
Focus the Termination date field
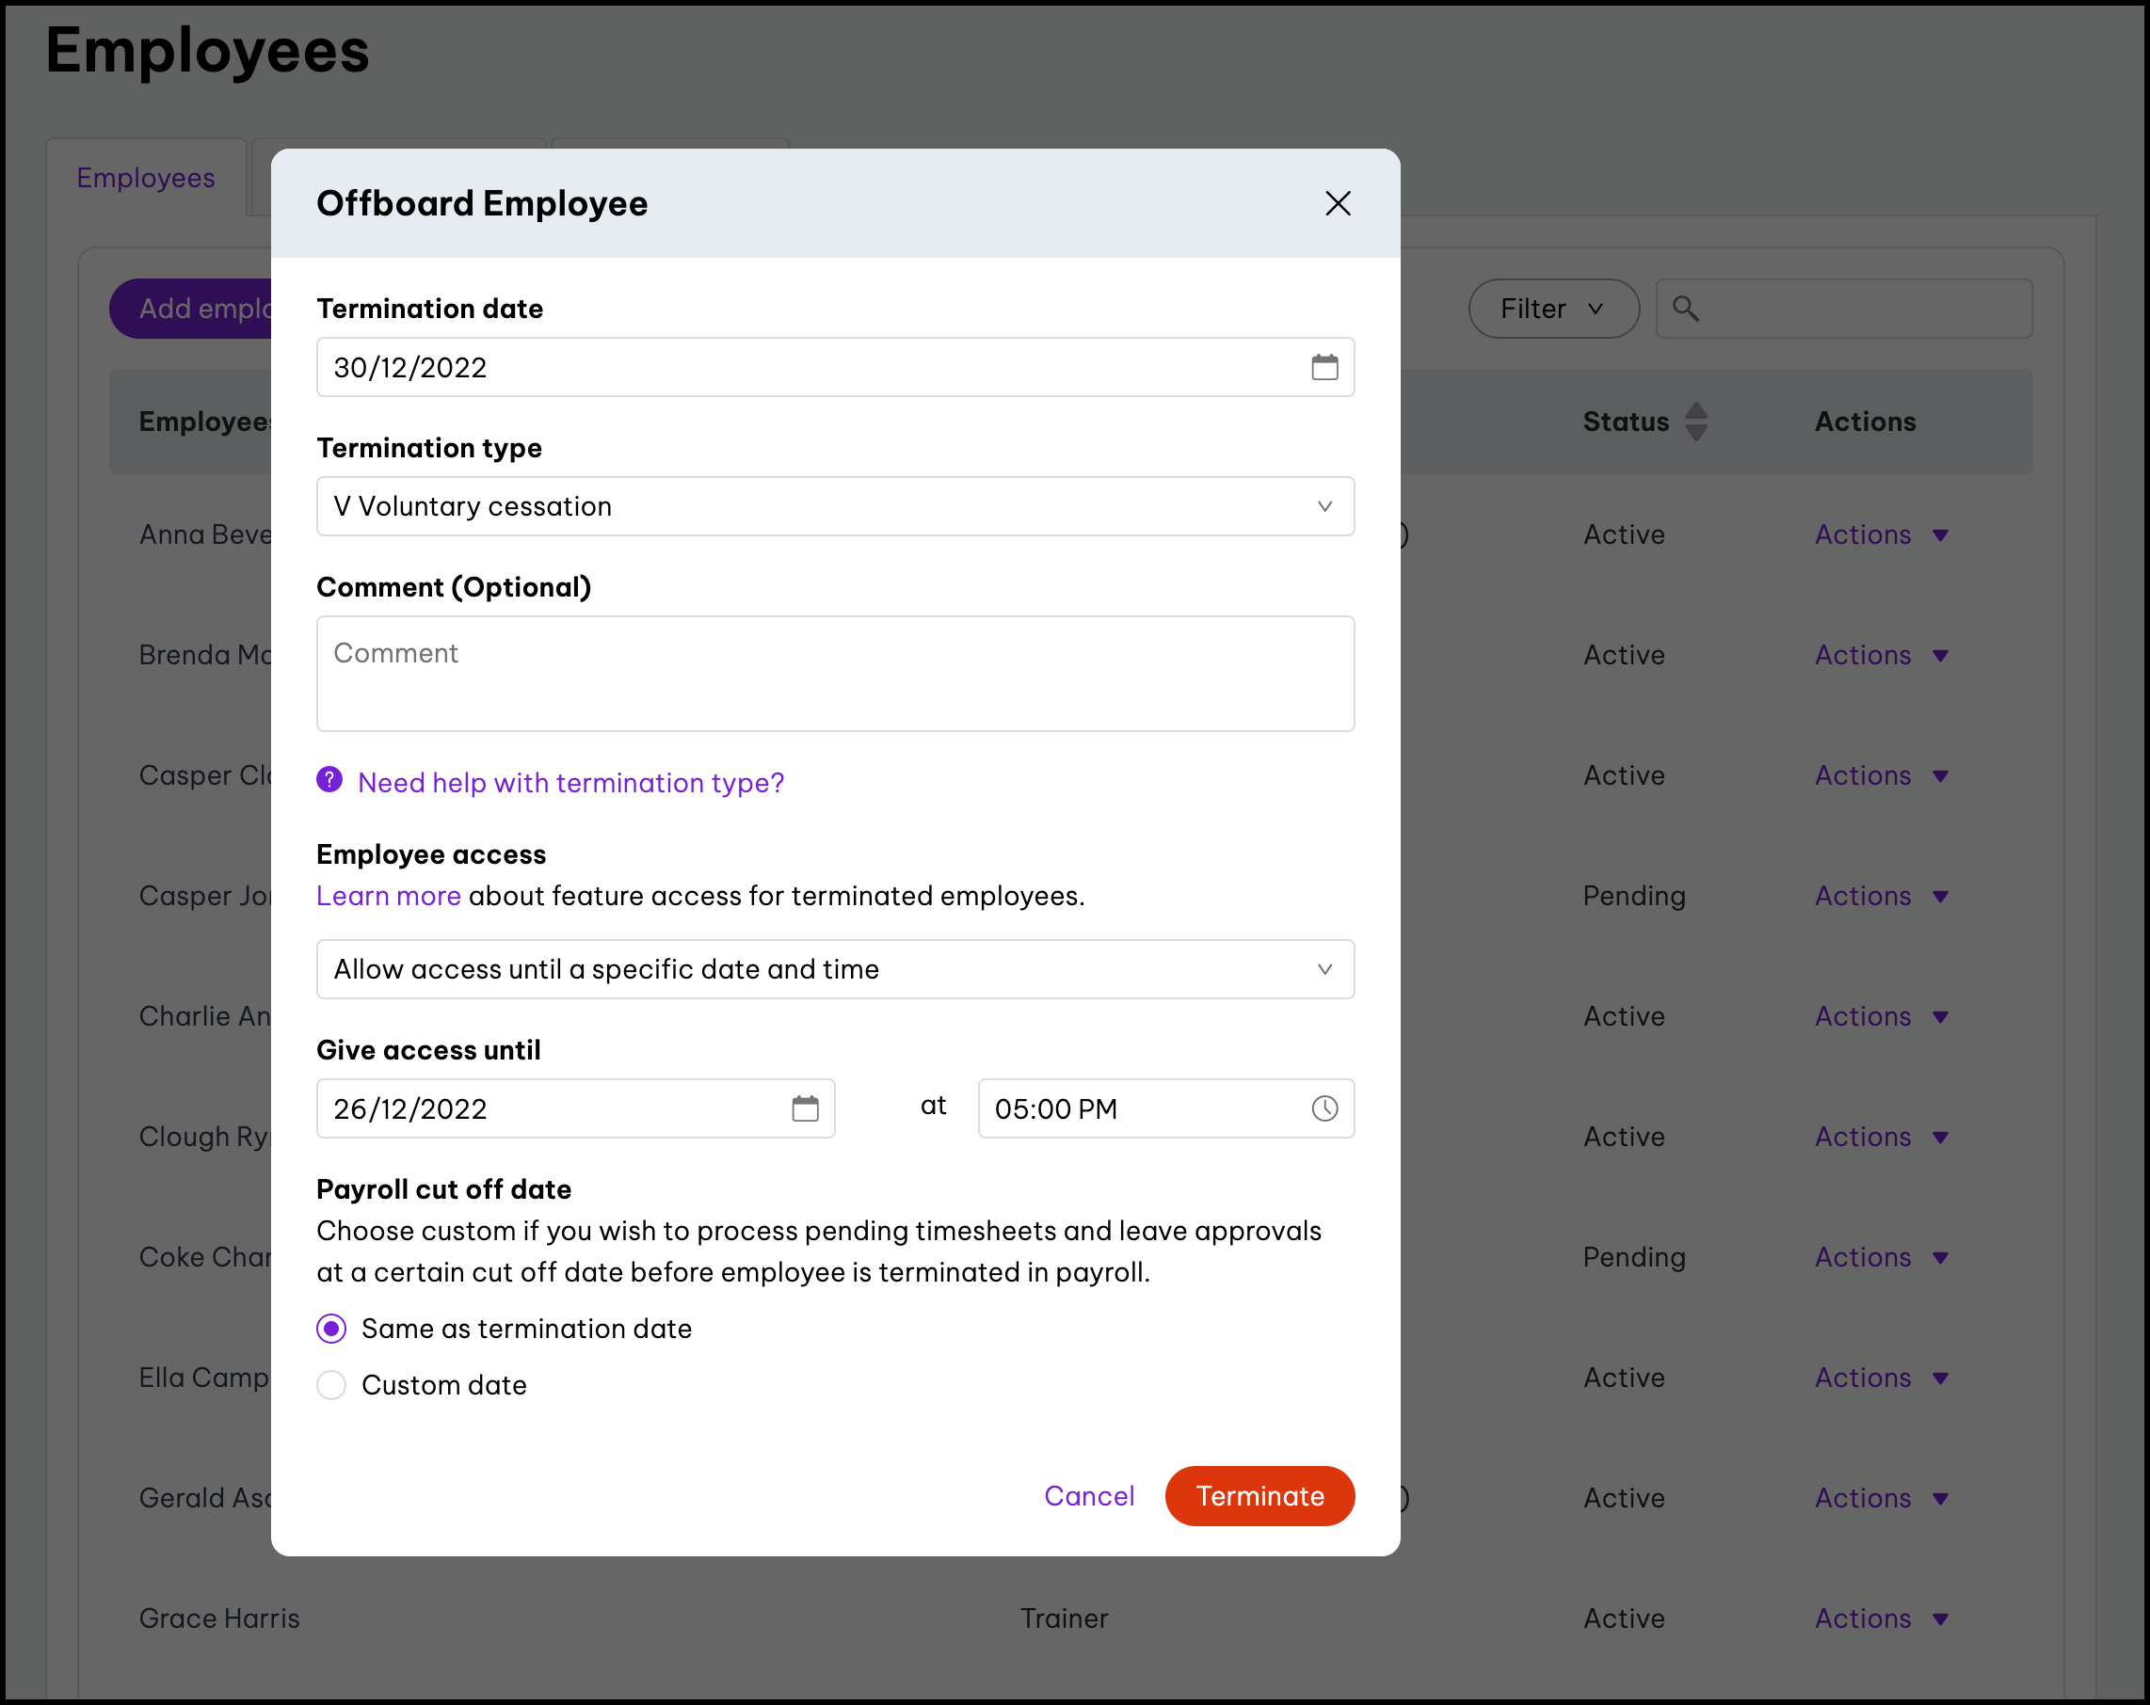(835, 367)
